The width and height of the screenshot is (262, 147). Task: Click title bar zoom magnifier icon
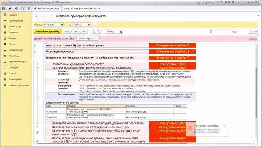[238, 2]
